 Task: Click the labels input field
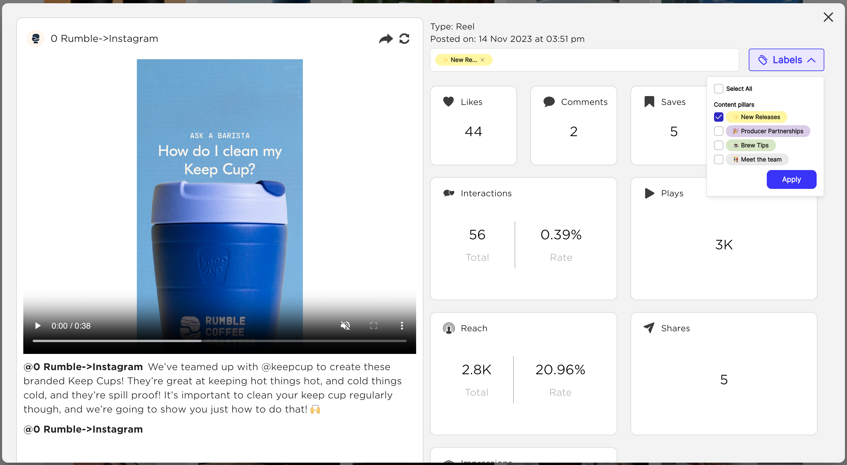coord(584,60)
